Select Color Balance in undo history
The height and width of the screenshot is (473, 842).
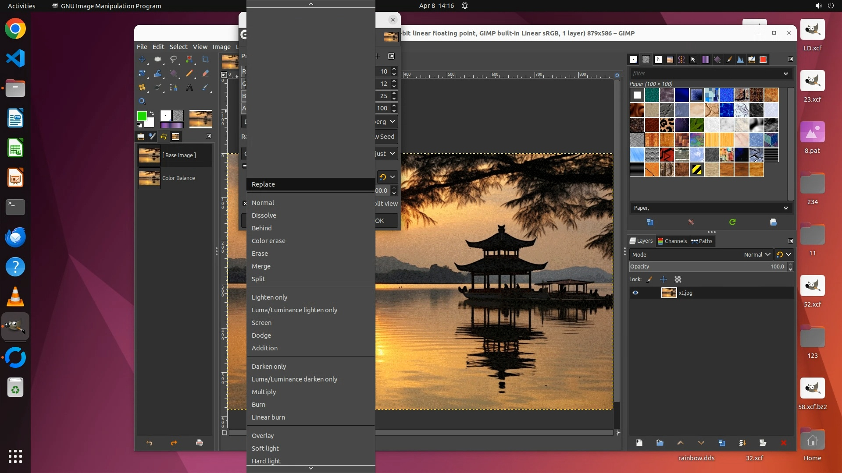tap(178, 178)
